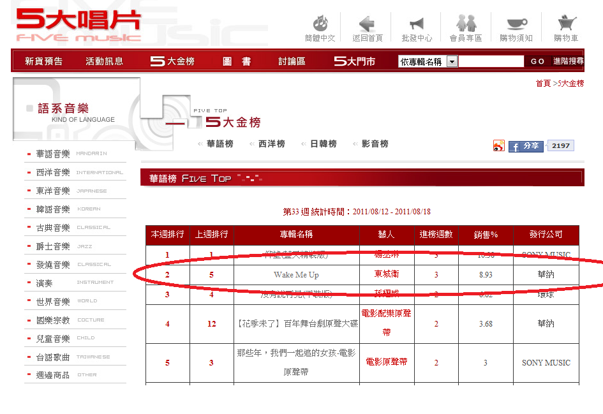Click last week rank 12
The image size is (603, 414).
pyautogui.click(x=211, y=324)
